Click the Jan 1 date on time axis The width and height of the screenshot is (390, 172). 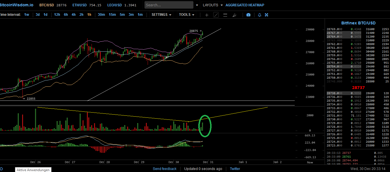point(243,162)
